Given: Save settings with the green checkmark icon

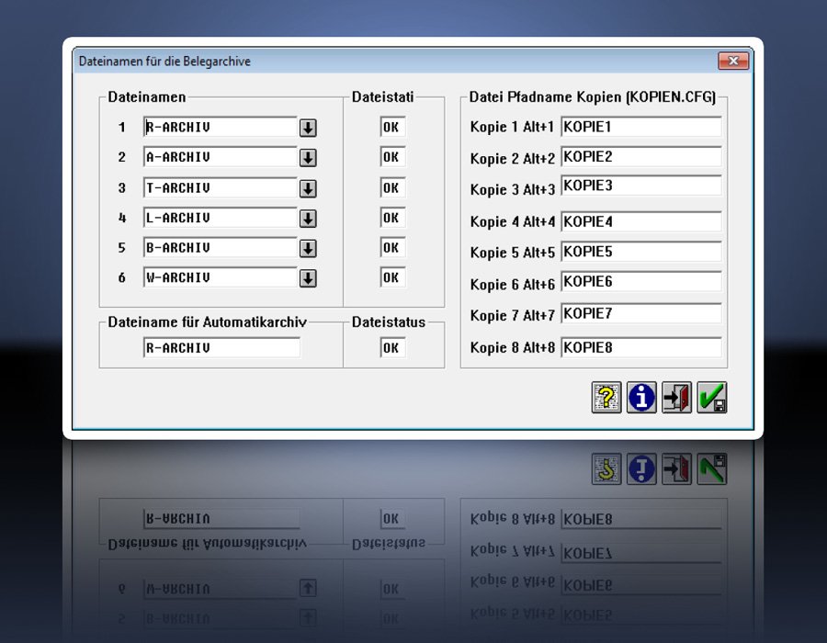Looking at the screenshot, I should pos(712,398).
